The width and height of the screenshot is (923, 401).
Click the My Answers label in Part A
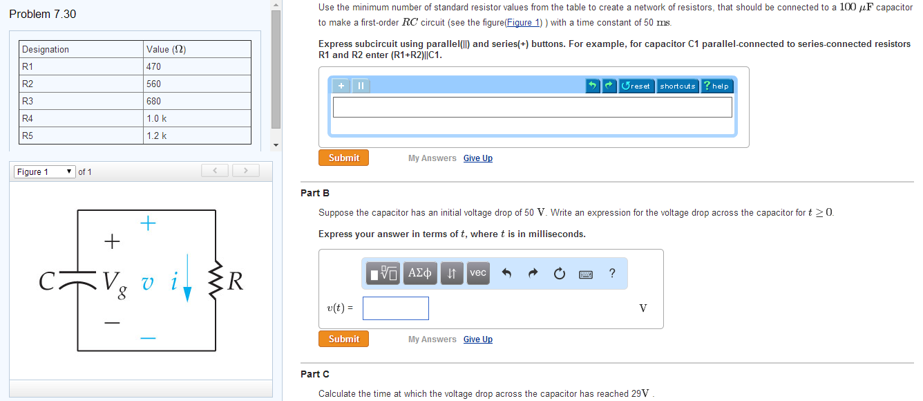432,158
